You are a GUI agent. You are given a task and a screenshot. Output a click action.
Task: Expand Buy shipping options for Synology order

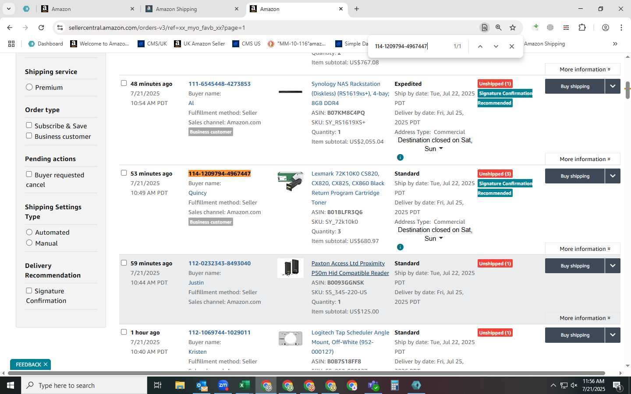(x=613, y=86)
